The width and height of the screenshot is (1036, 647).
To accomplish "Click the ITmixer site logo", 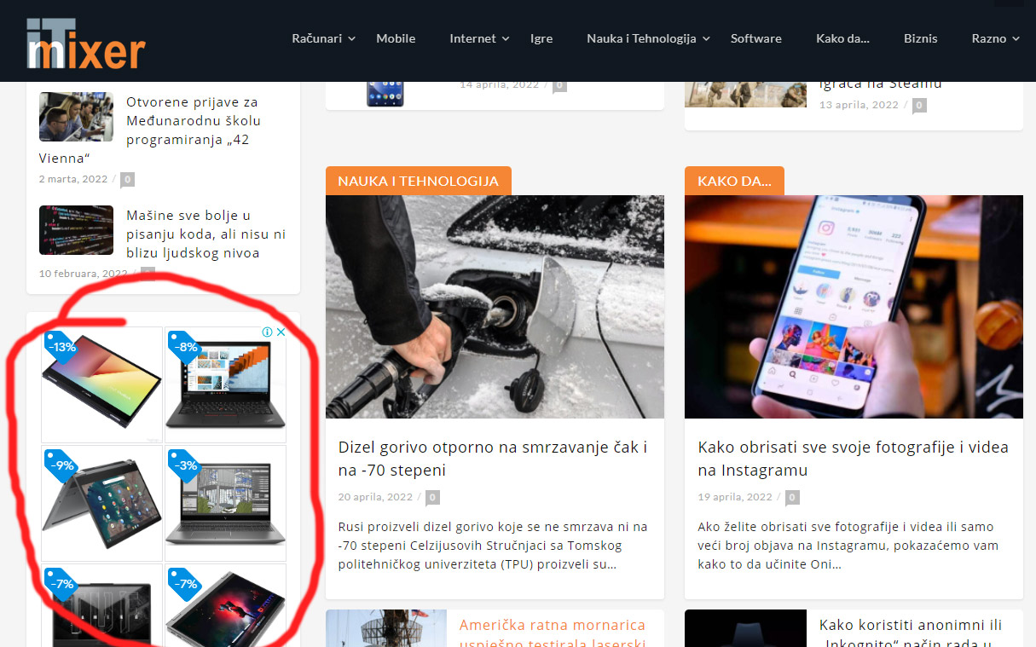I will 85,43.
